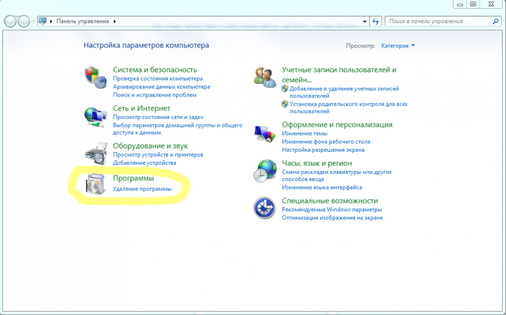Viewport: 506px width, 315px height.
Task: Open 'Архивирование данных компьютера' link
Action: click(x=161, y=87)
